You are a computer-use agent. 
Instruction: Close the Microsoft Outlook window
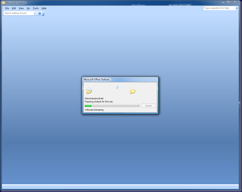coord(235,2)
